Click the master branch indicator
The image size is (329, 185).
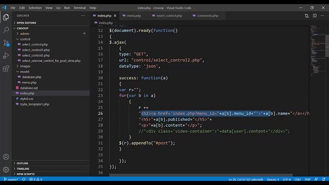(11, 179)
